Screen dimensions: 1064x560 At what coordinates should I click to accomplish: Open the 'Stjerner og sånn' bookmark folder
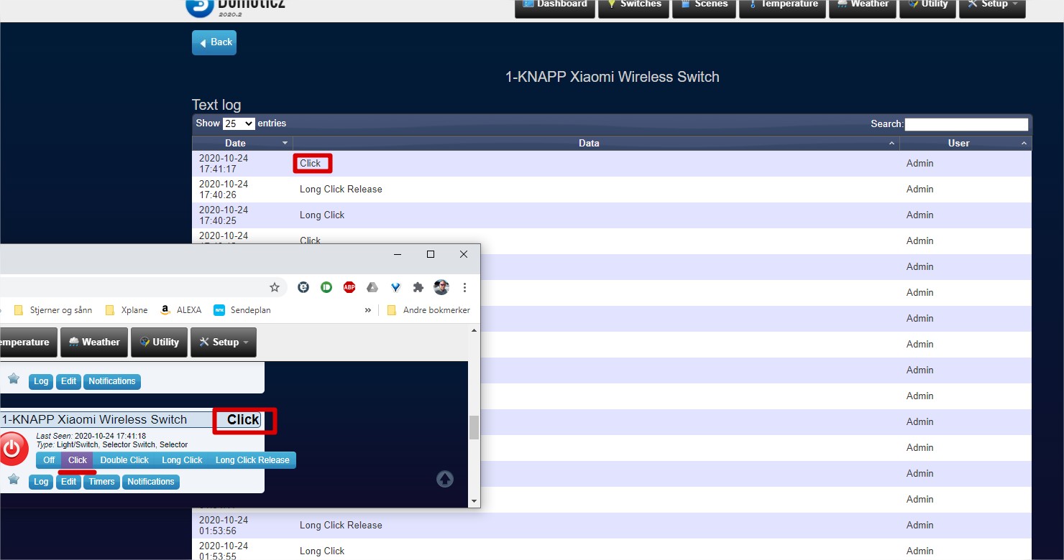pos(53,310)
